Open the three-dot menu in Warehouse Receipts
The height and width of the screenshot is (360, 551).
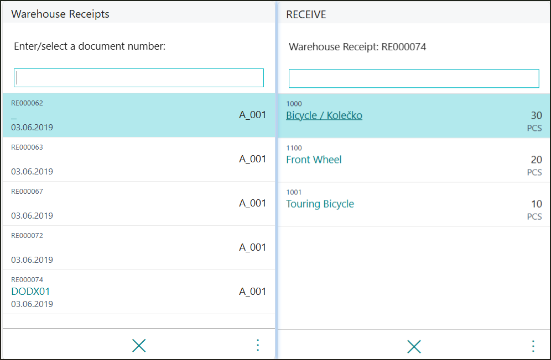257,346
